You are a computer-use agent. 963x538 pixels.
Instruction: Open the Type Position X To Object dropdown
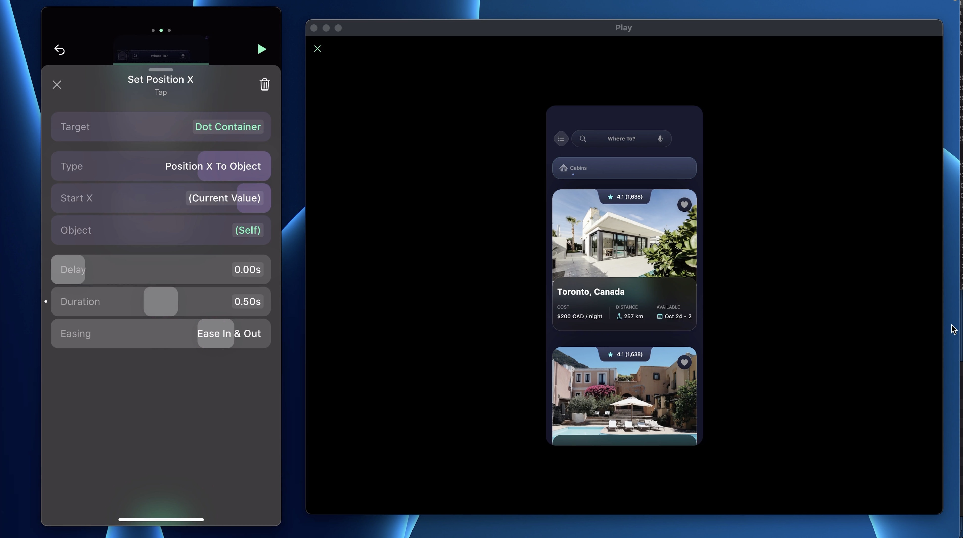tap(213, 166)
